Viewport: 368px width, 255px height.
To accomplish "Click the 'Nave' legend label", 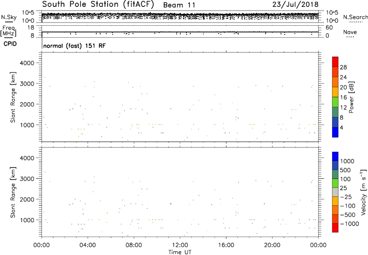I will tap(350, 32).
